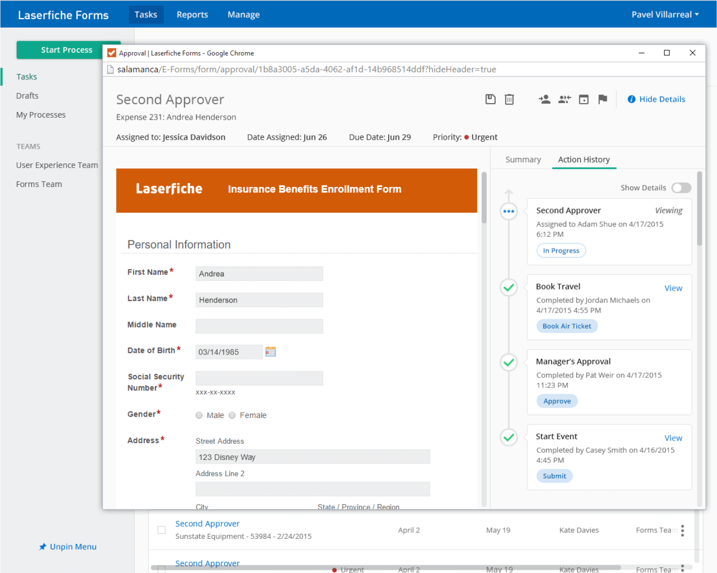Open Drafts in the left sidebar
The image size is (717, 573).
(27, 95)
